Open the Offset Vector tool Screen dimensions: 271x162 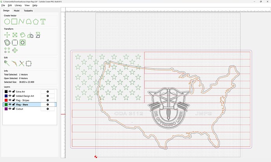[x=7, y=43]
